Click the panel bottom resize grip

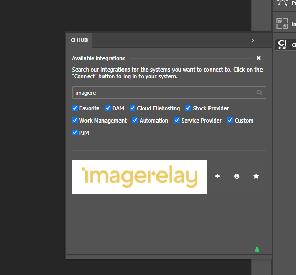pyautogui.click(x=168, y=256)
